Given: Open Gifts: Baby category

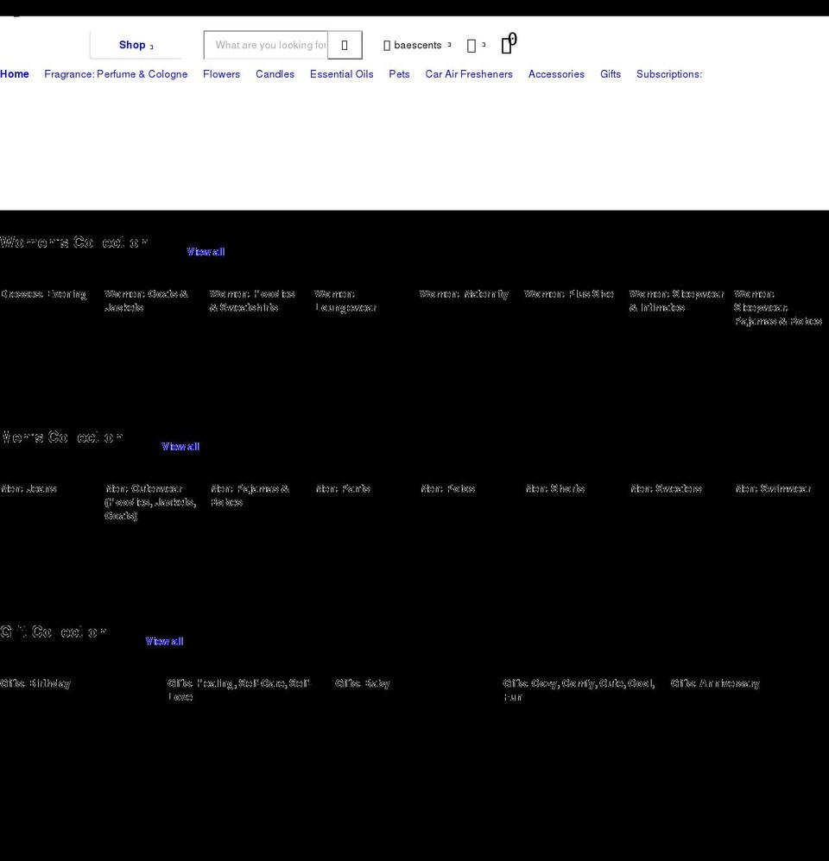Looking at the screenshot, I should [363, 683].
